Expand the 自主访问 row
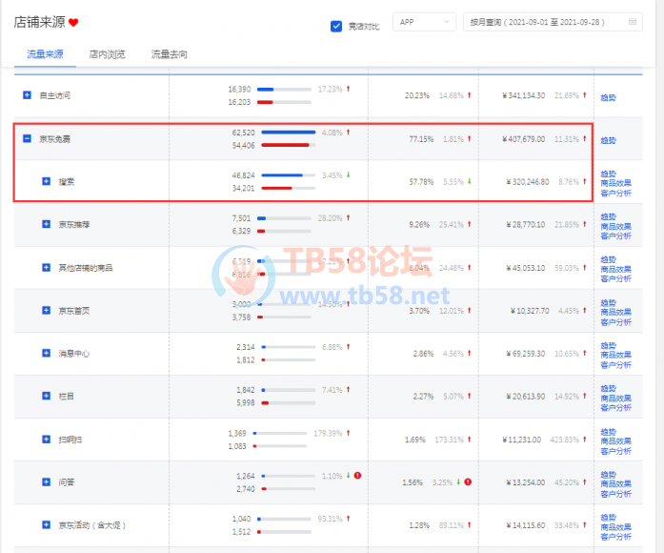Image resolution: width=664 pixels, height=553 pixels. pos(27,95)
